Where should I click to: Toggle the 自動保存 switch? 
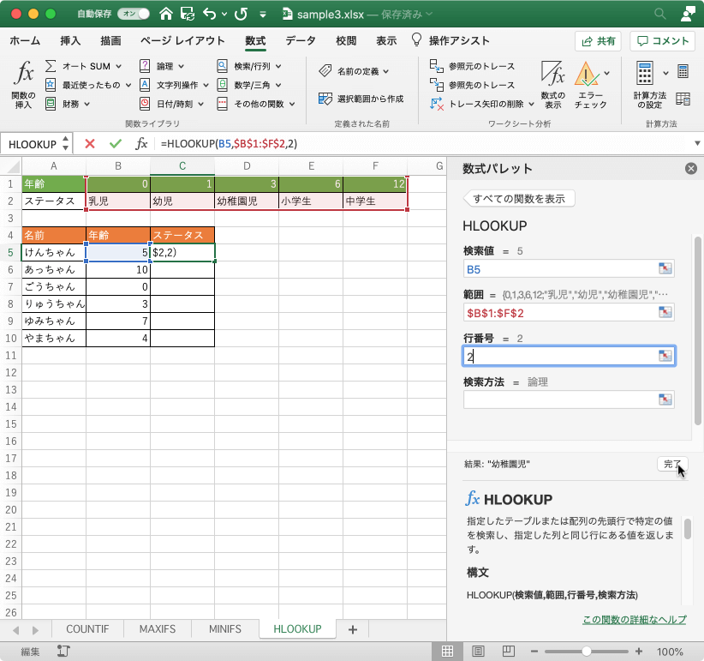pyautogui.click(x=134, y=14)
